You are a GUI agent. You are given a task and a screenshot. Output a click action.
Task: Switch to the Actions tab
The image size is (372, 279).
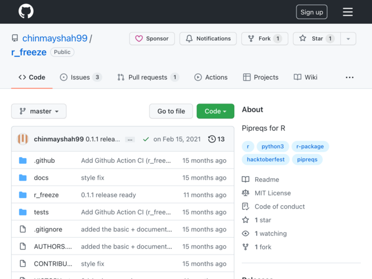[x=210, y=77]
